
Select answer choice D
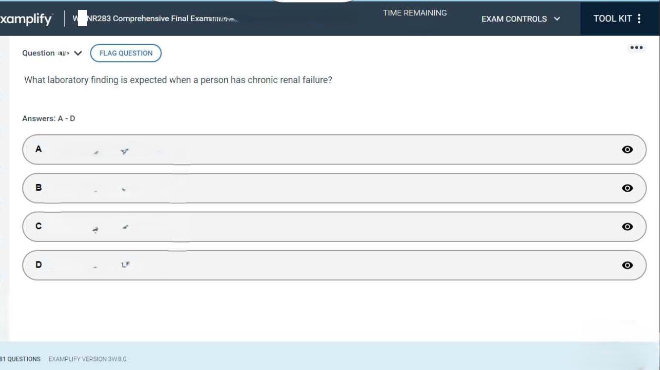point(334,265)
